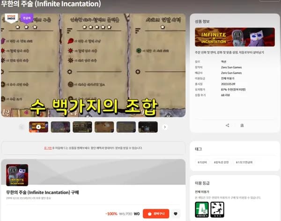The image size is (281, 221).
Task: Click the share icon in product info
Action: [x=228, y=125]
